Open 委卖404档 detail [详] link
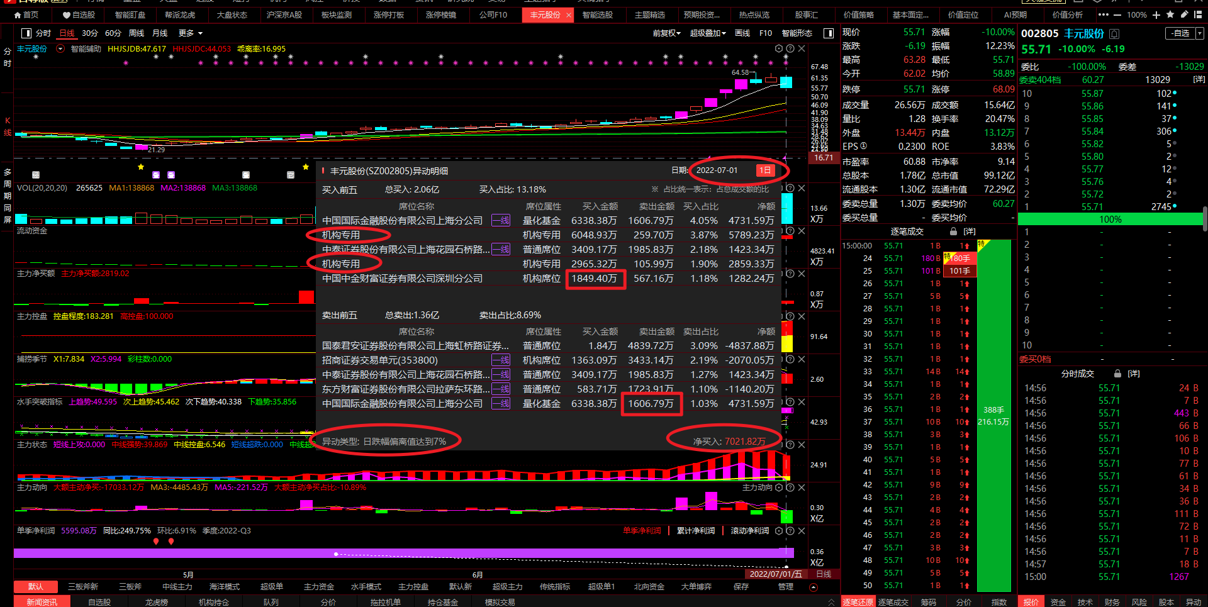Viewport: 1208px width, 607px height. click(1199, 80)
